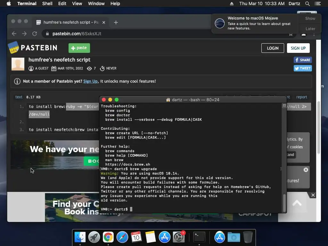Click the Sign Up link in notice
The image size is (328, 246).
coord(90,81)
